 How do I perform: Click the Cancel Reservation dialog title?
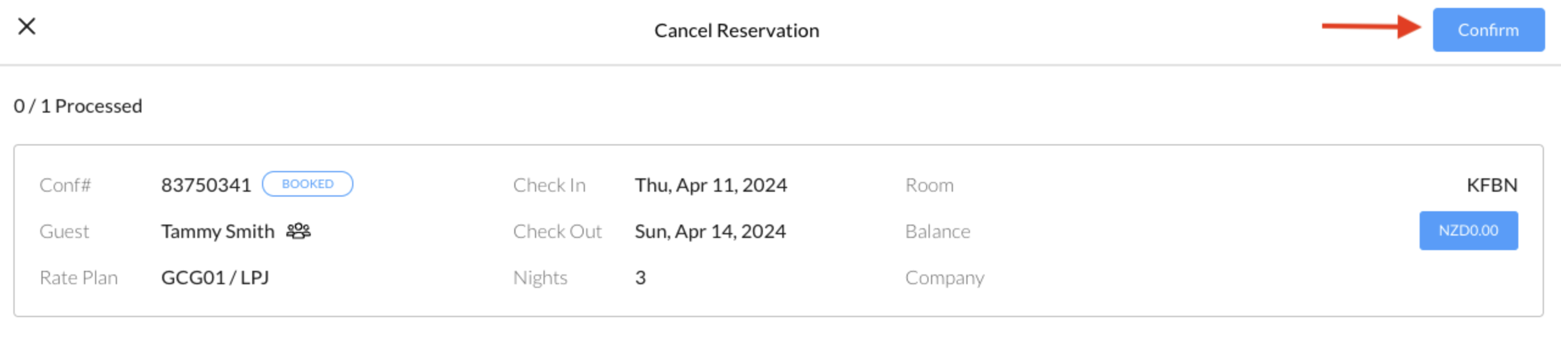pos(737,29)
